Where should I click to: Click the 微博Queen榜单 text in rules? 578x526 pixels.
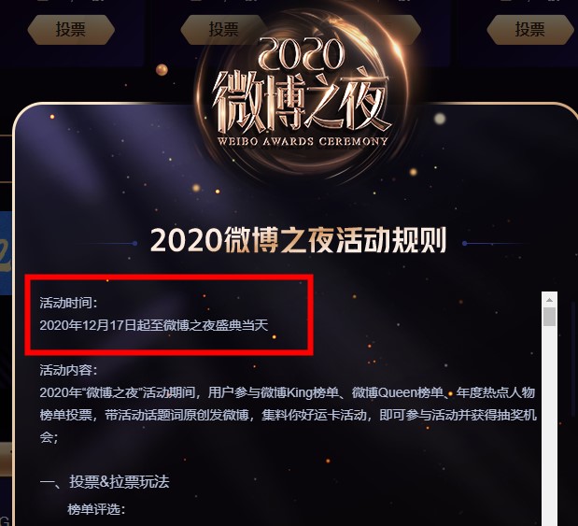coord(398,392)
